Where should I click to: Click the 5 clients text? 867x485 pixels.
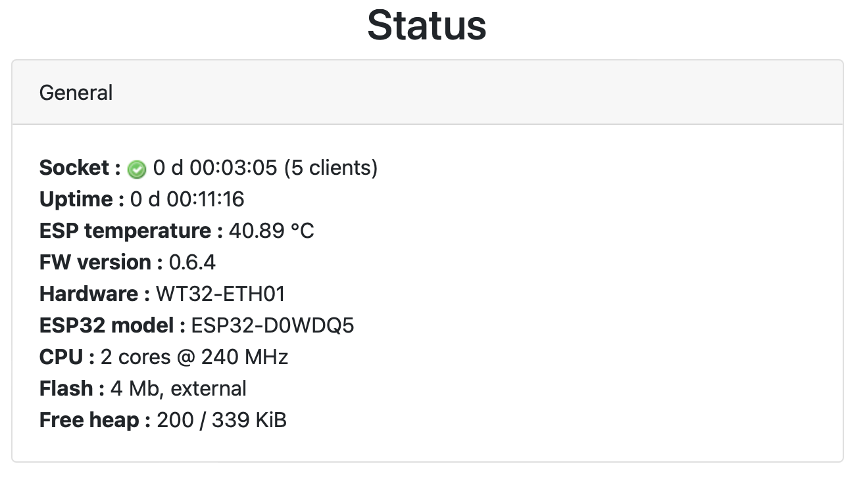coord(331,168)
